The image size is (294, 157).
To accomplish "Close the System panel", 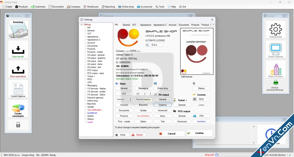I will [x=285, y=16].
